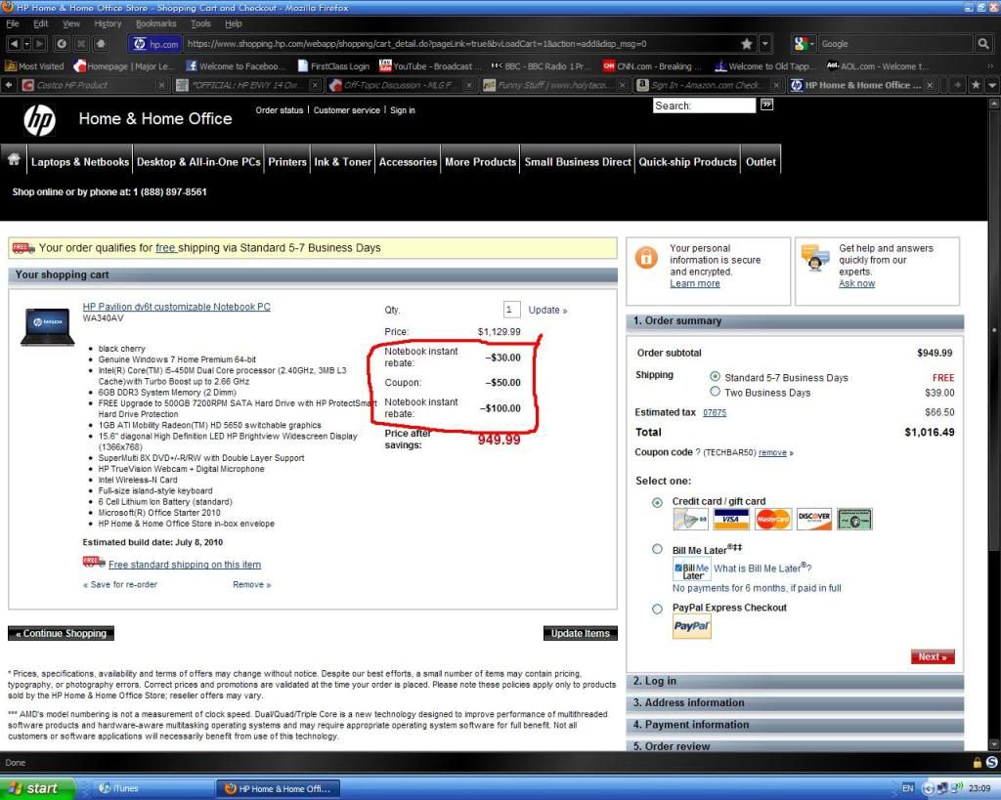Choose PayPal Express Checkout option
The image size is (1001, 800).
click(x=657, y=609)
